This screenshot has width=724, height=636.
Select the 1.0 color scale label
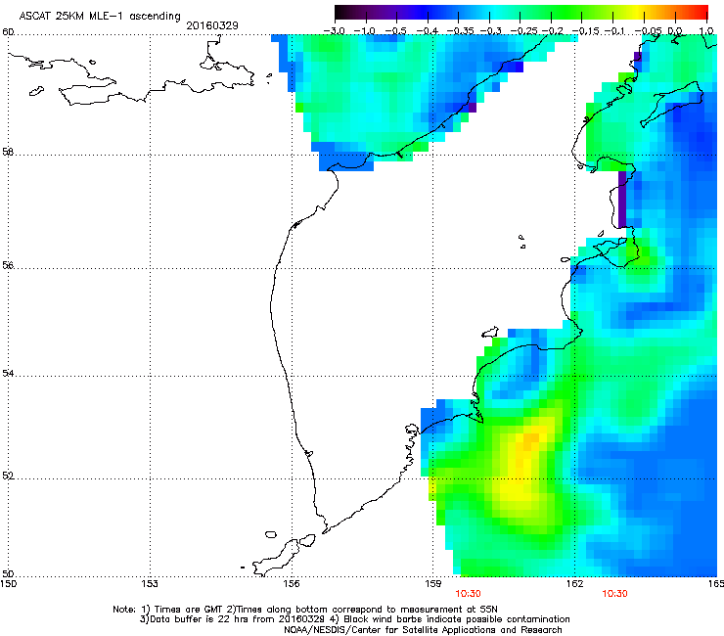pos(706,31)
